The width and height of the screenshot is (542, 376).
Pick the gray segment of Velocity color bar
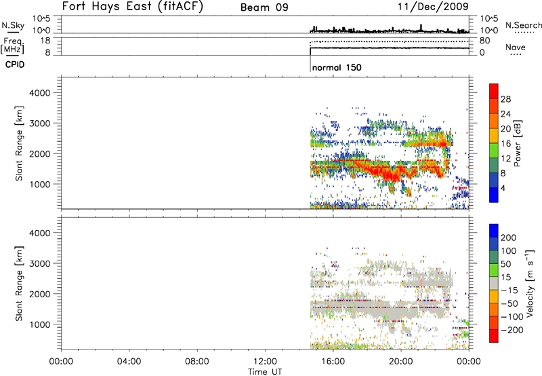pos(494,284)
